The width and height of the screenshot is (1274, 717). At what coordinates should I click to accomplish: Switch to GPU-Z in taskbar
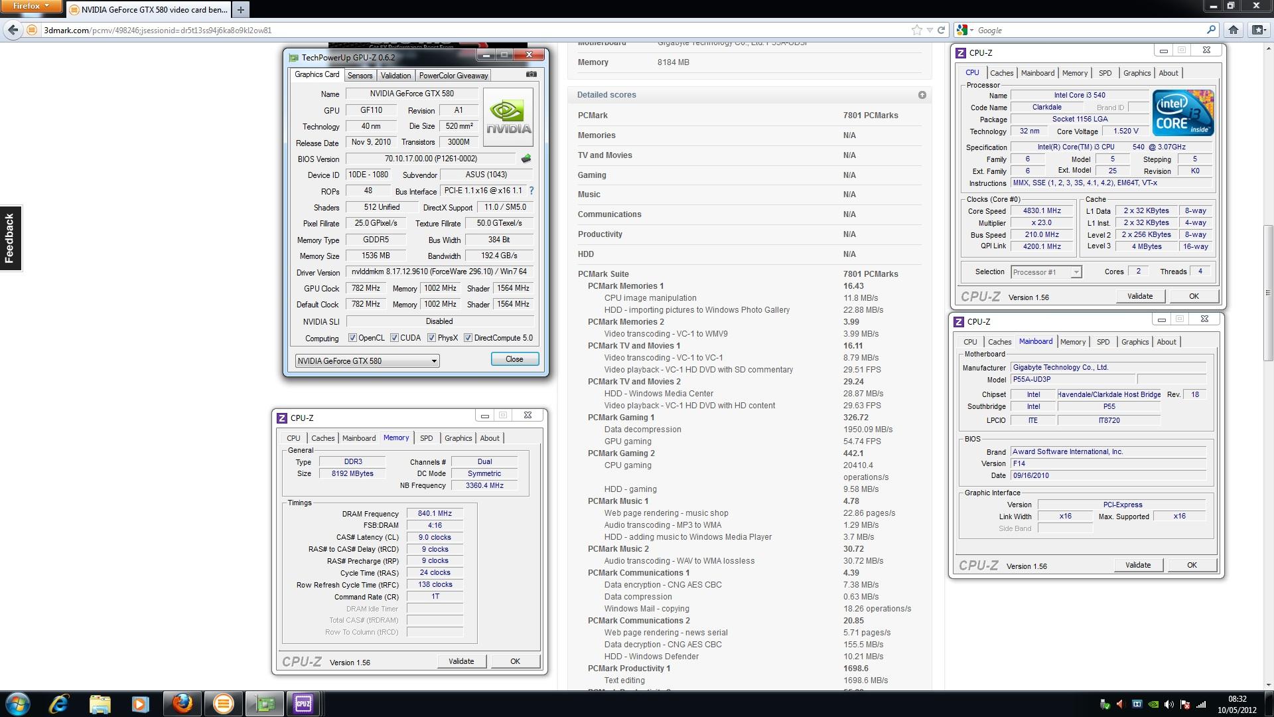point(265,704)
